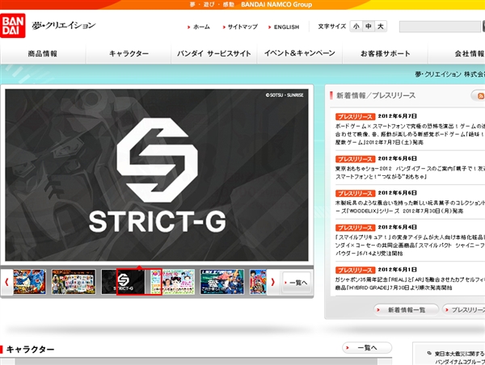Click the STRICT-G main banner image

click(157, 175)
